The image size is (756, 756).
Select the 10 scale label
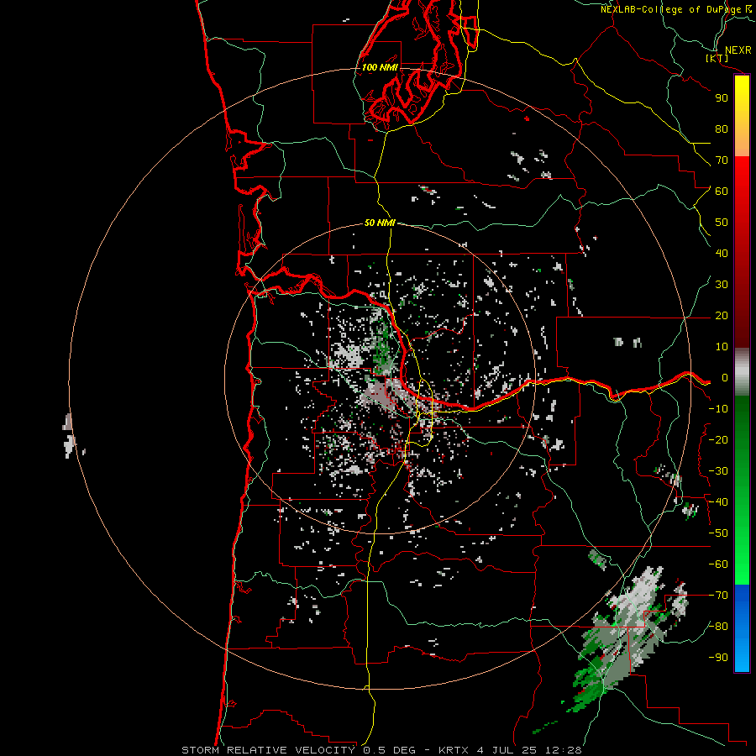[722, 347]
